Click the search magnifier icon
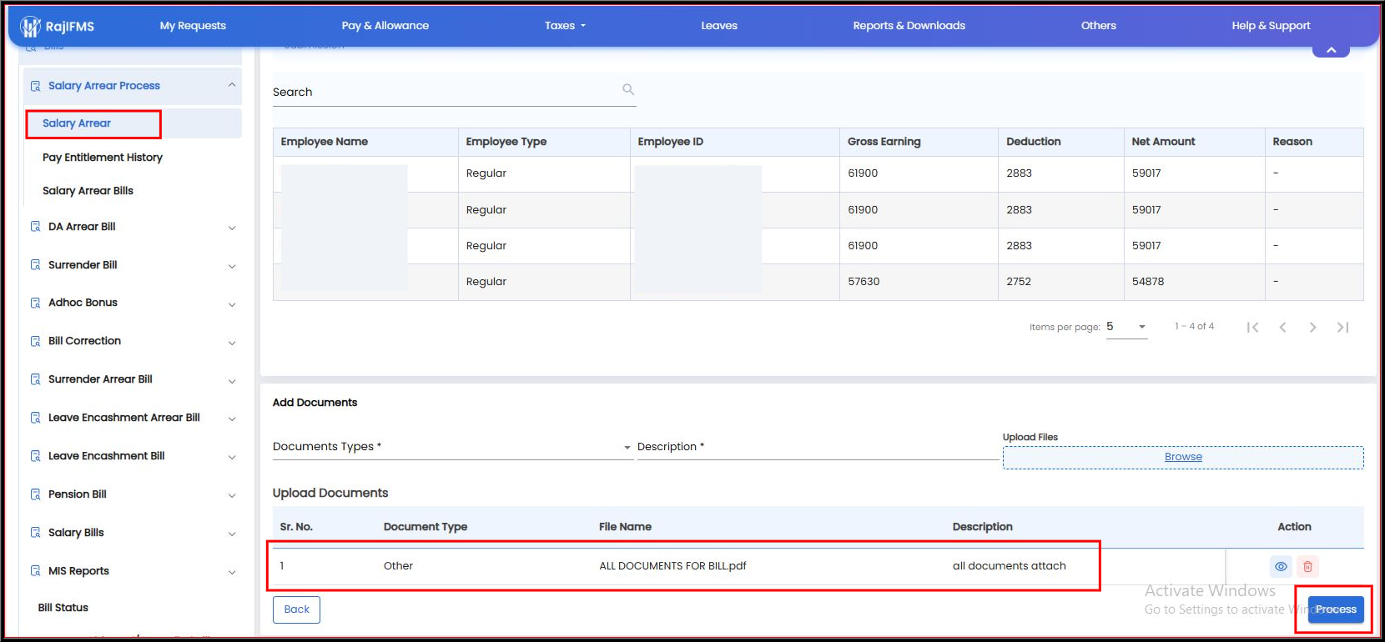This screenshot has height=642, width=1385. point(628,89)
